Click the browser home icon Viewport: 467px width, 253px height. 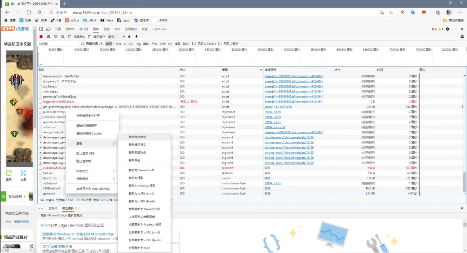tap(39, 13)
